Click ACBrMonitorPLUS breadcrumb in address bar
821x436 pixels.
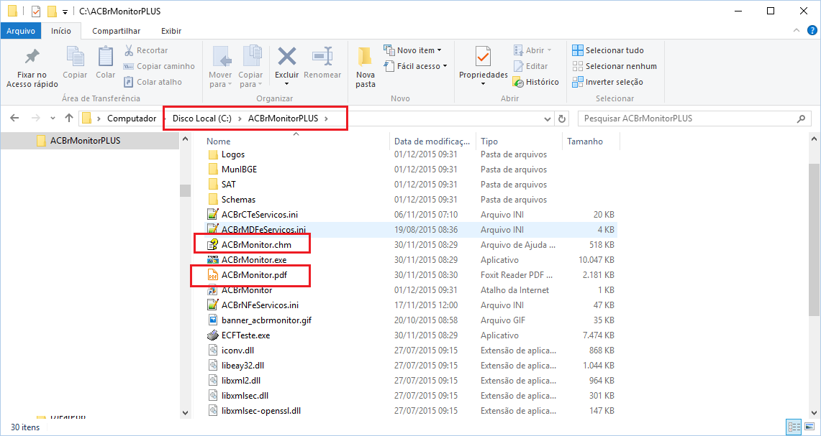[284, 118]
